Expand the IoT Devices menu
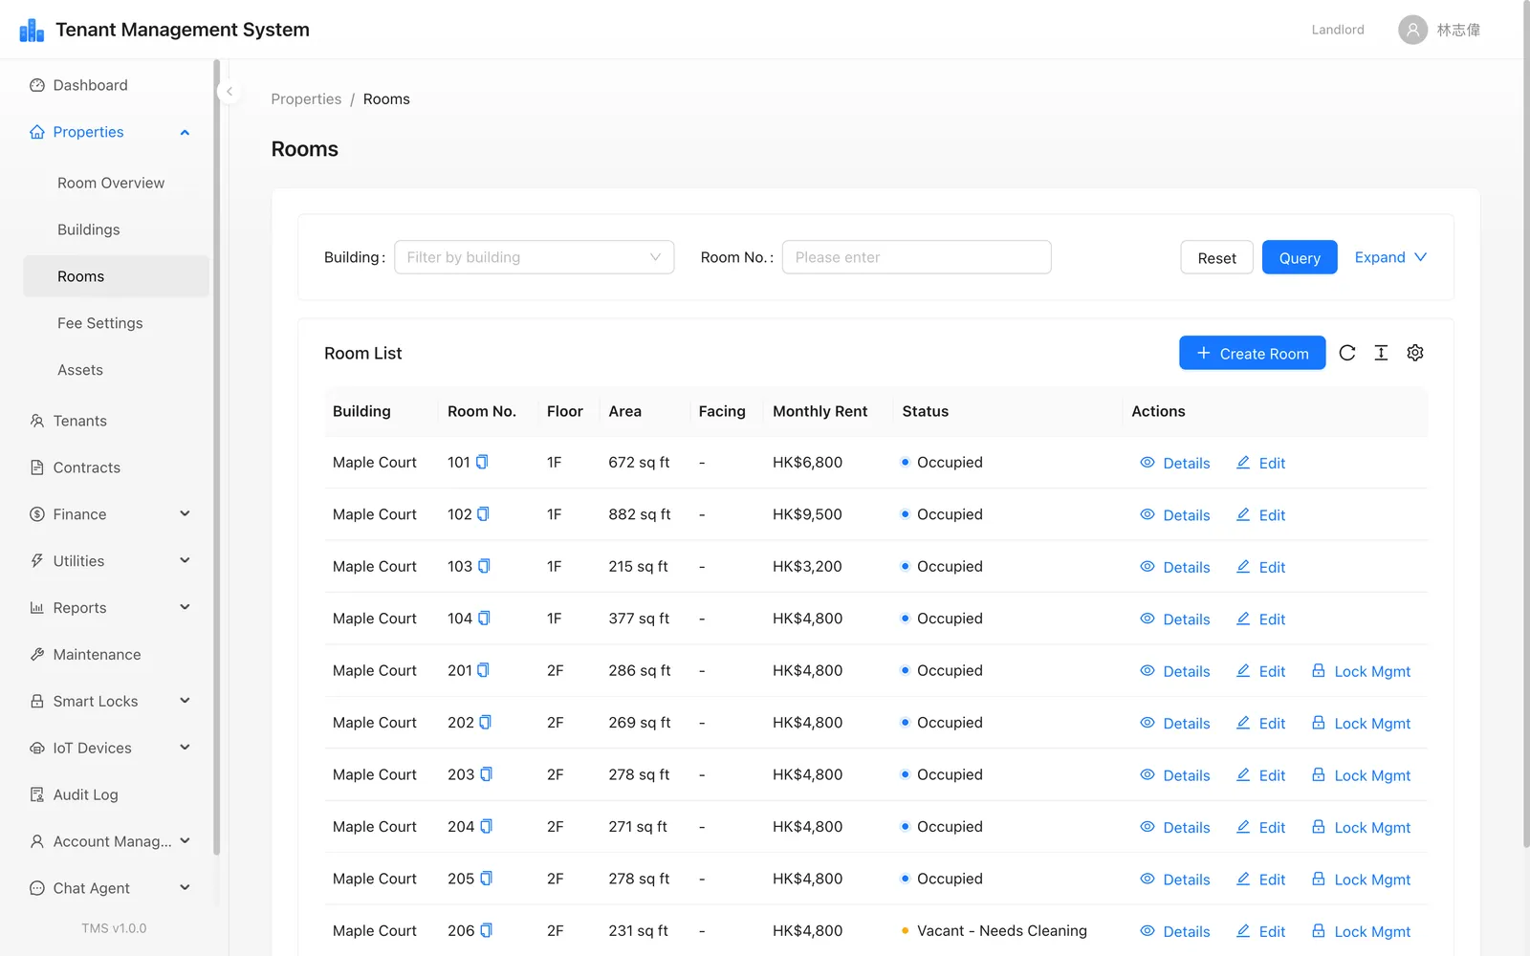Screen dimensions: 1530x956 pyautogui.click(x=115, y=748)
